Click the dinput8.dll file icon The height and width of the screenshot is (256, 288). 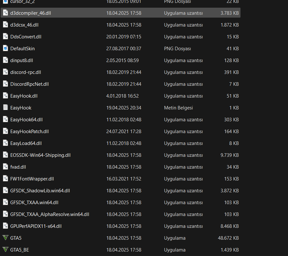point(5,60)
